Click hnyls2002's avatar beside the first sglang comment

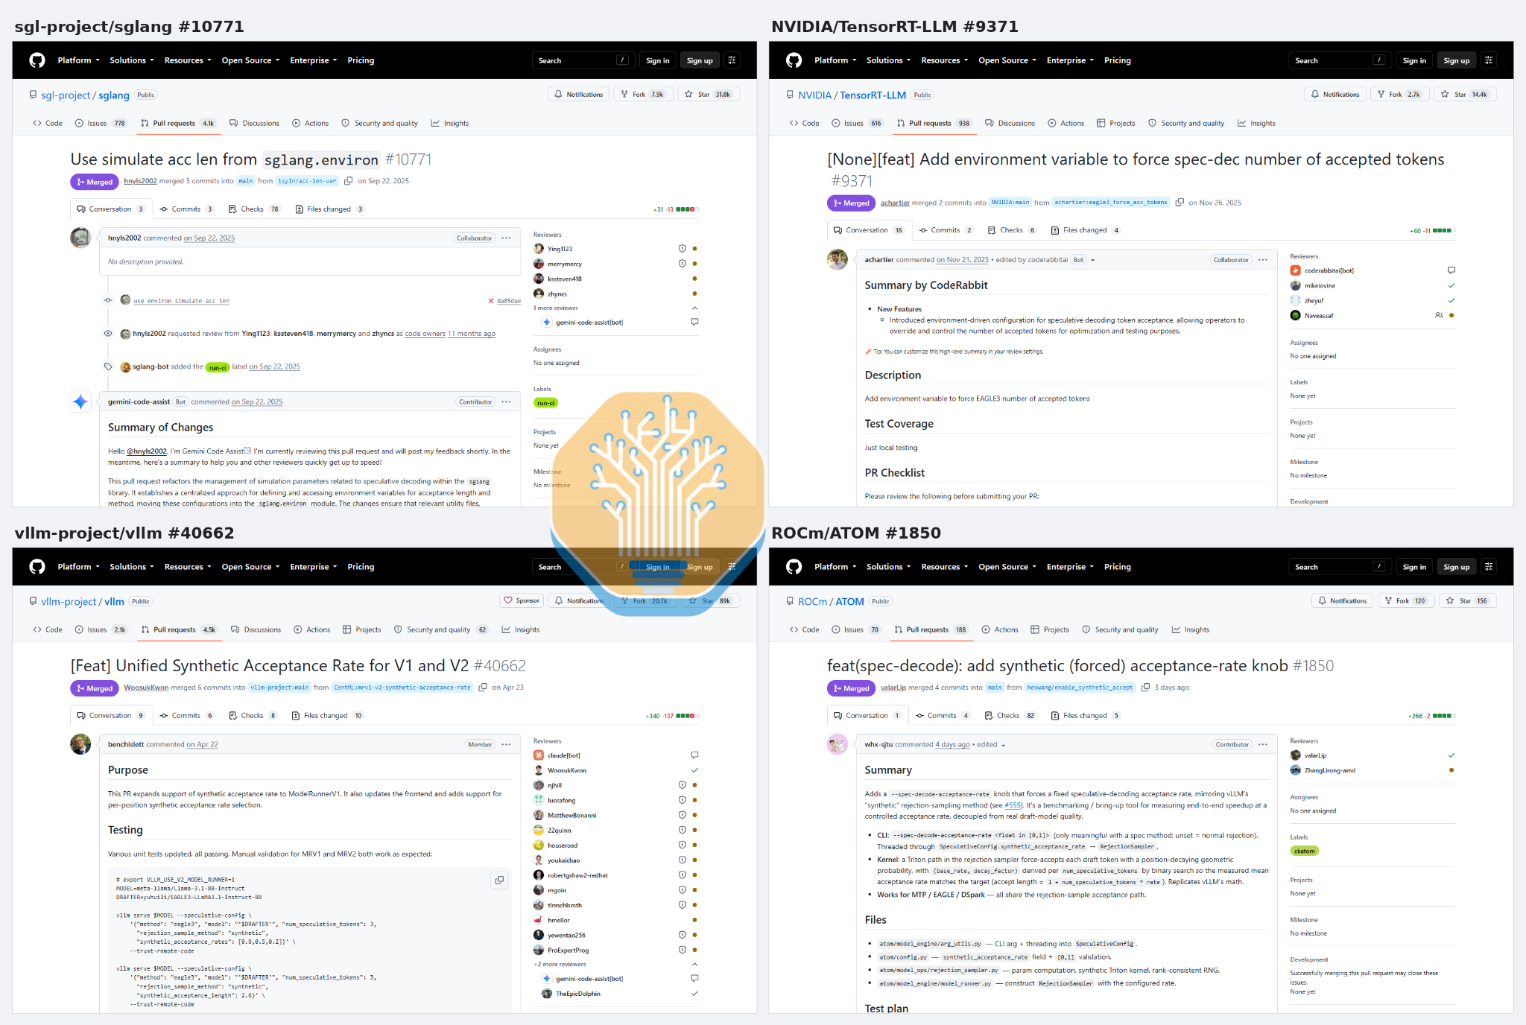click(x=80, y=238)
